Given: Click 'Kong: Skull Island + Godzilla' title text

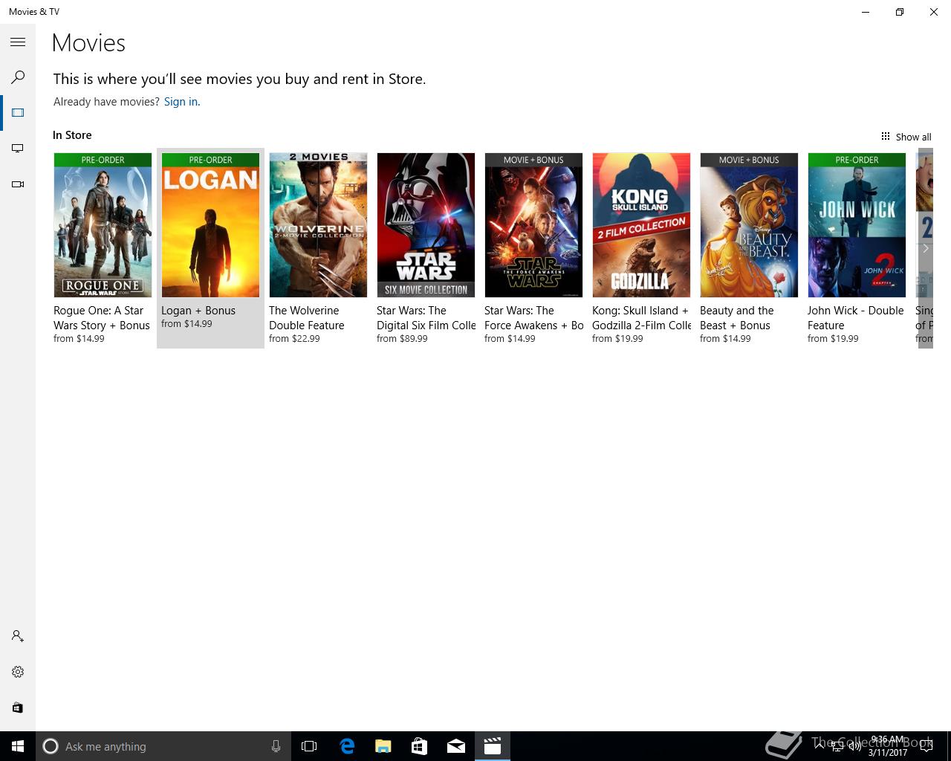Looking at the screenshot, I should 642,318.
